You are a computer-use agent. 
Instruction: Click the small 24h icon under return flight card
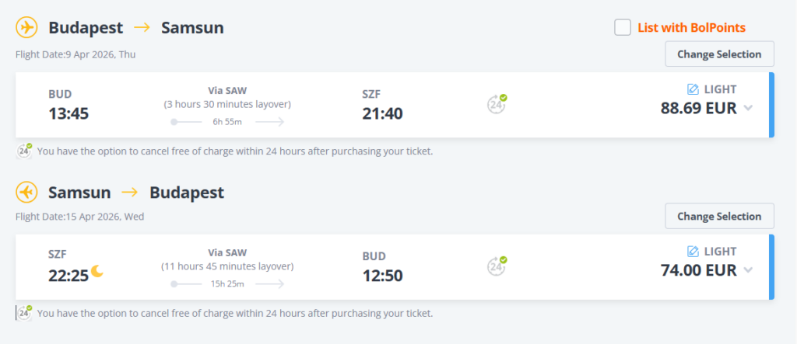point(25,313)
